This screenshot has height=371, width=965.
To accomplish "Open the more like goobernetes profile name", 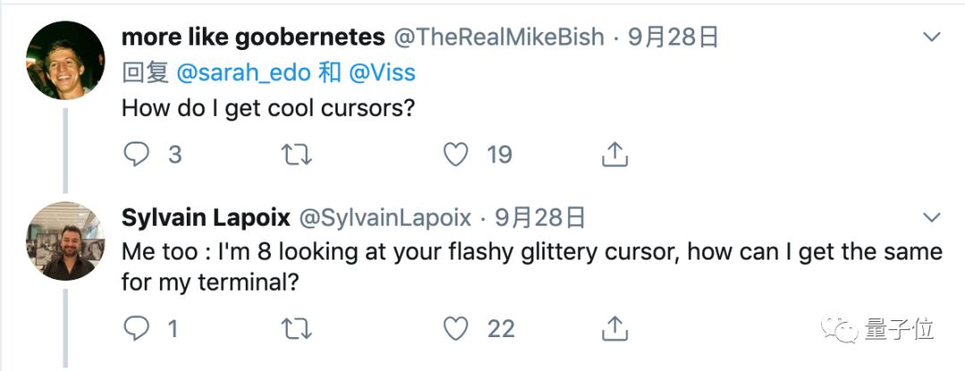I will click(253, 37).
